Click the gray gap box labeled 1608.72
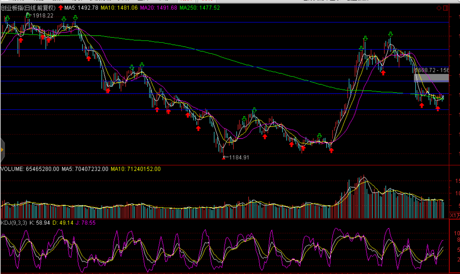Viewport: 460px width, 274px height. (x=431, y=78)
